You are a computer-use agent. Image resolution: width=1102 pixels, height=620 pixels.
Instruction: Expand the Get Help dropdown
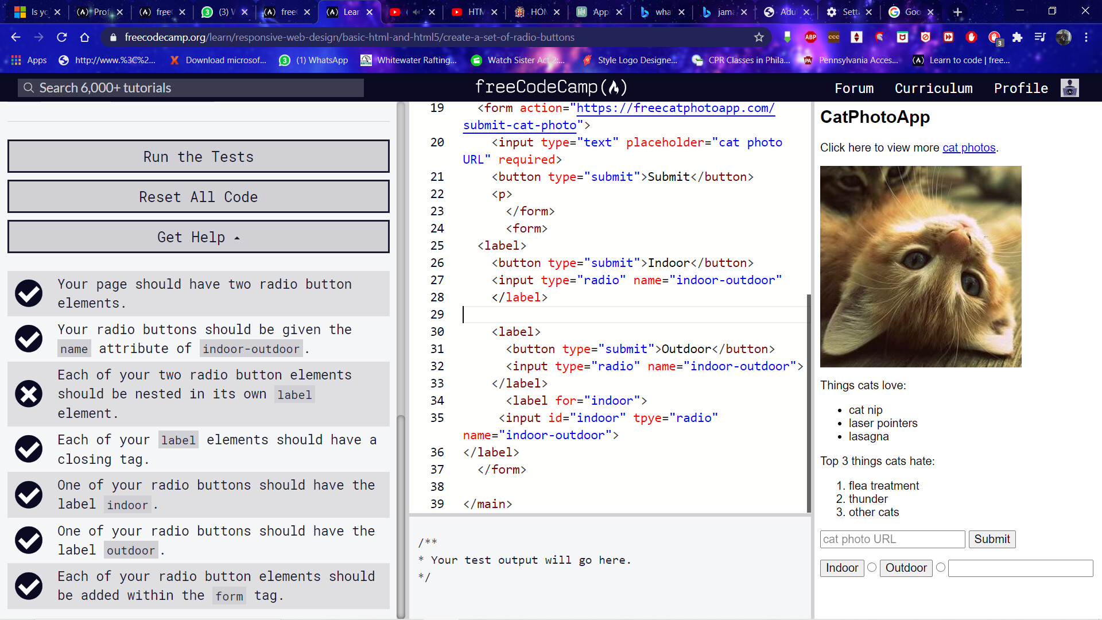click(199, 237)
